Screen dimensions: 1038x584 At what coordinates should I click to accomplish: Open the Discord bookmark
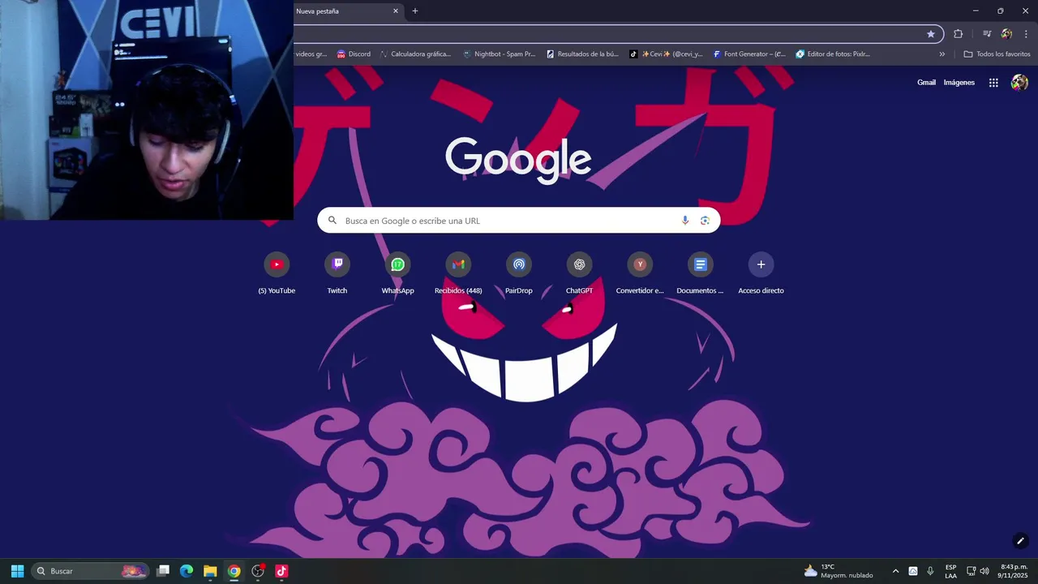coord(354,54)
